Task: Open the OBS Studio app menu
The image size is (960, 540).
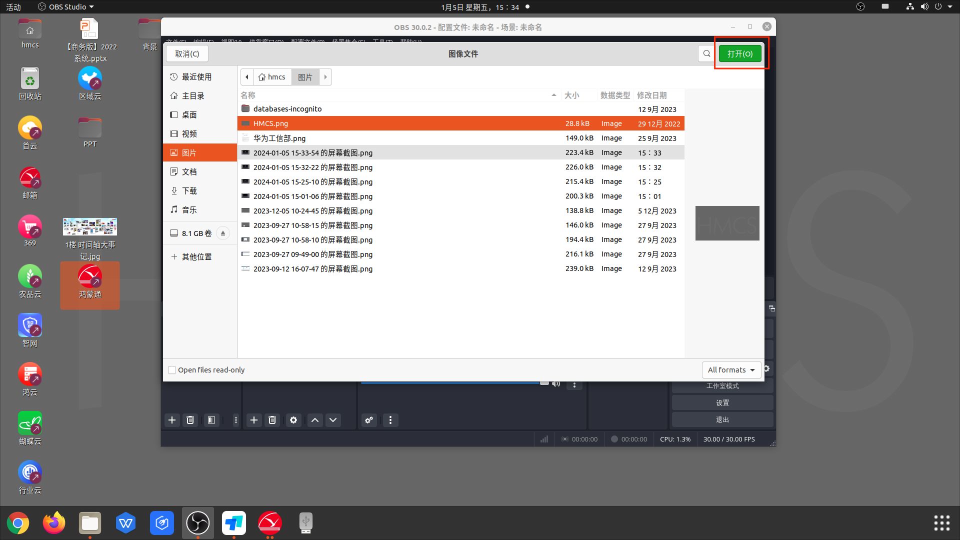Action: tap(66, 7)
